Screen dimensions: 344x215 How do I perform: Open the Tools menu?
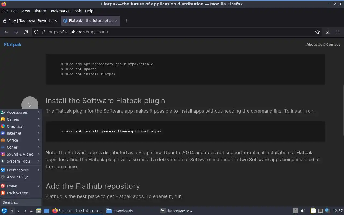pos(77,11)
